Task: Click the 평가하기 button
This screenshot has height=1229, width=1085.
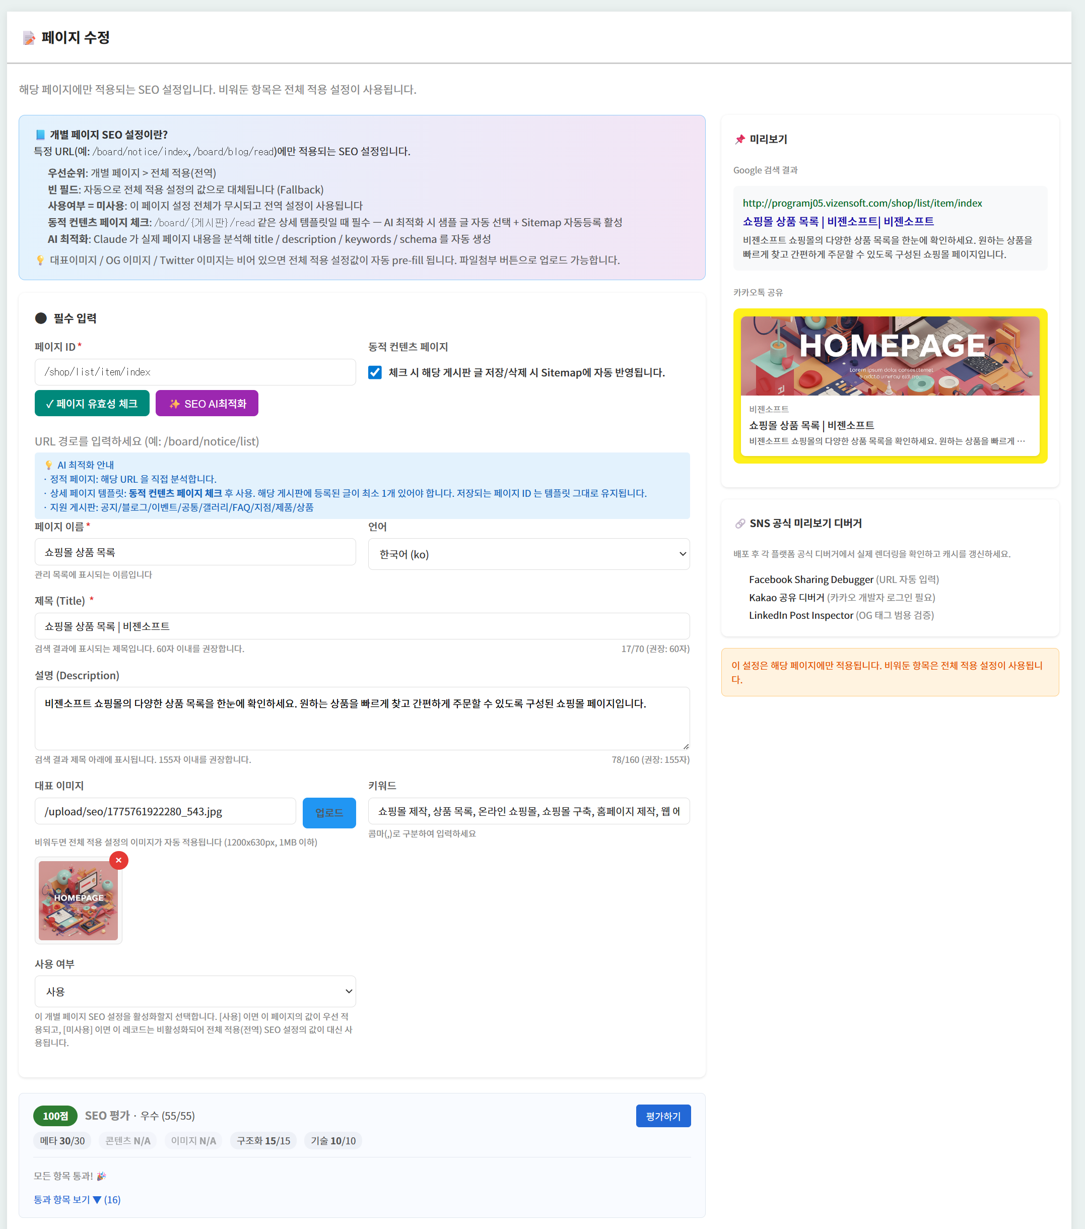Action: pos(663,1116)
